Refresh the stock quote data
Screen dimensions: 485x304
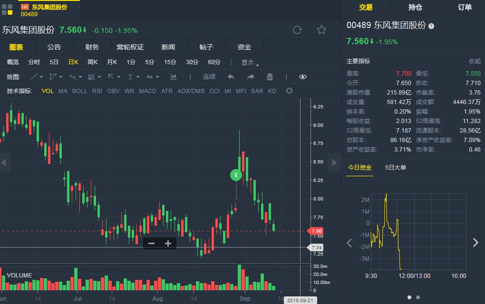click(297, 30)
